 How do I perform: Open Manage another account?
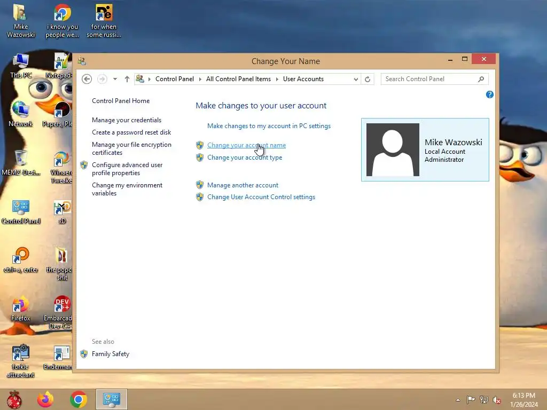pos(243,185)
